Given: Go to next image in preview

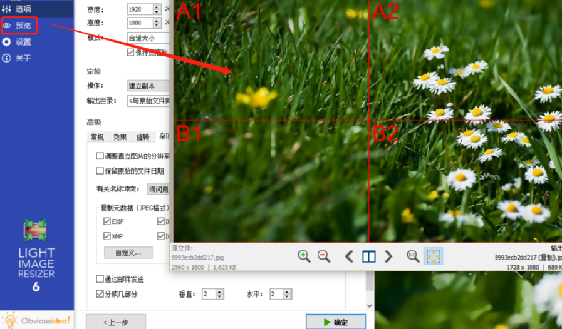Looking at the screenshot, I should point(388,256).
